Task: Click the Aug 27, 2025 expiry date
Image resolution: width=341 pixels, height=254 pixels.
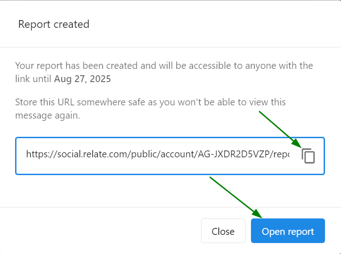Action: (x=82, y=79)
